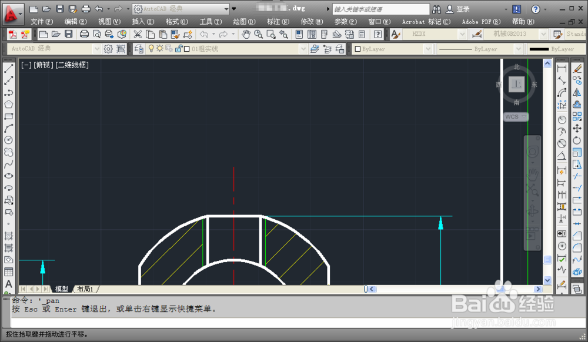The width and height of the screenshot is (588, 342).
Task: Click the Text Style icon
Action: point(396,35)
